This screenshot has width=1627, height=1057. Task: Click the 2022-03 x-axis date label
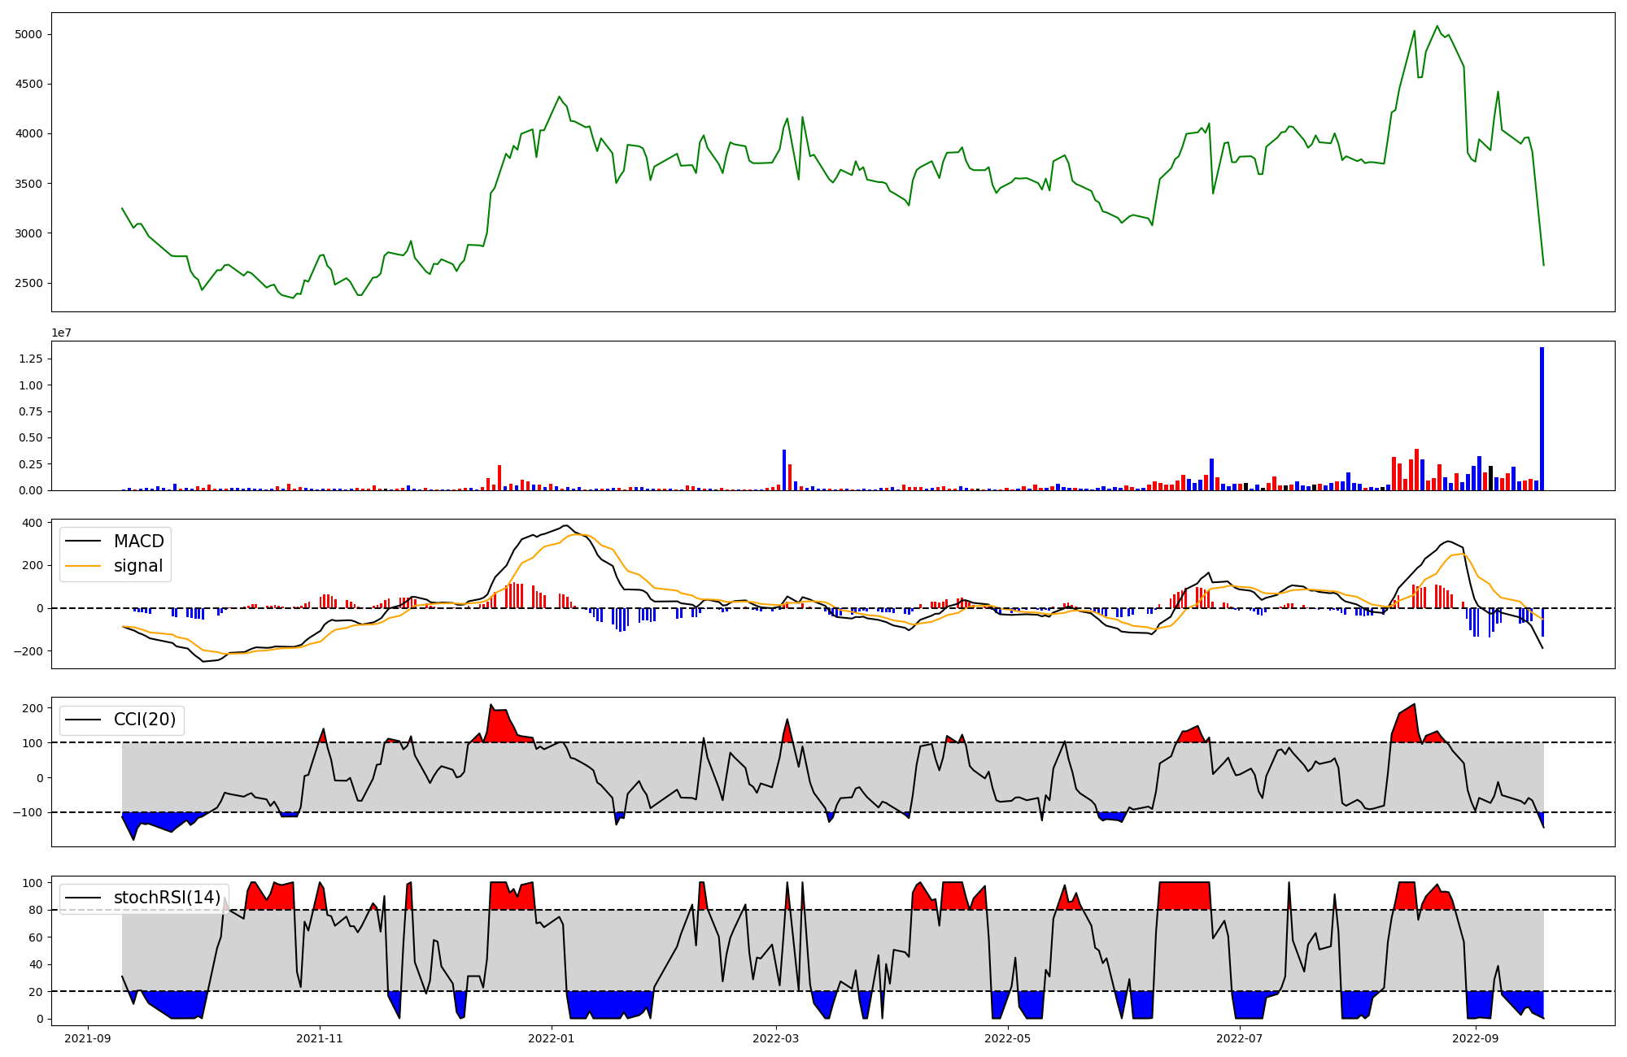click(776, 1037)
